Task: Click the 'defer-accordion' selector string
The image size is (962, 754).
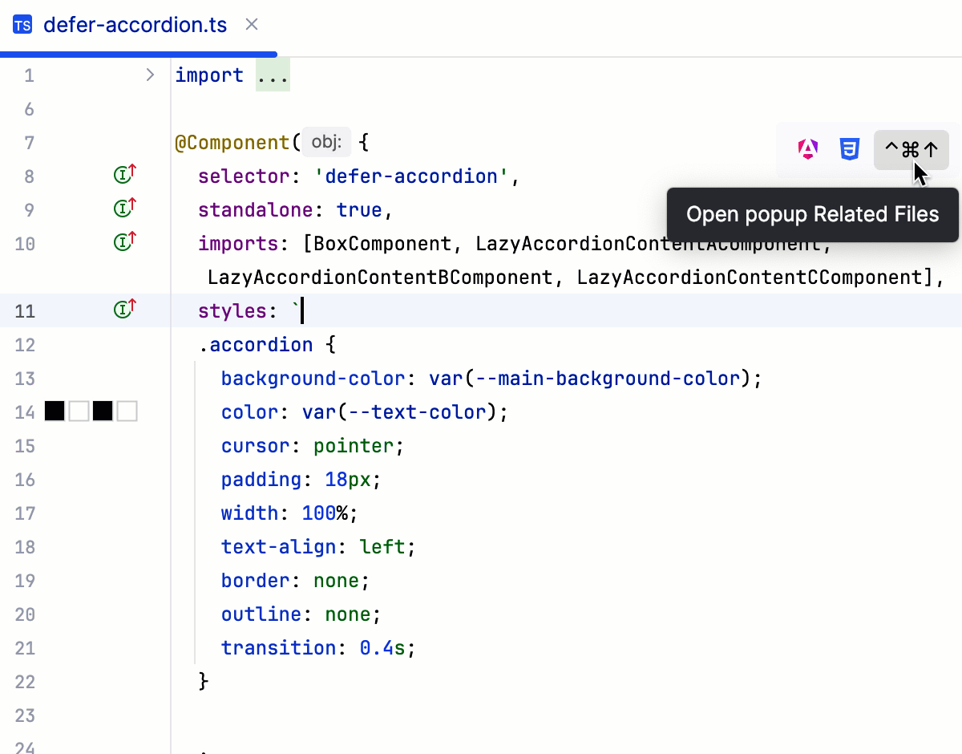Action: click(x=412, y=176)
